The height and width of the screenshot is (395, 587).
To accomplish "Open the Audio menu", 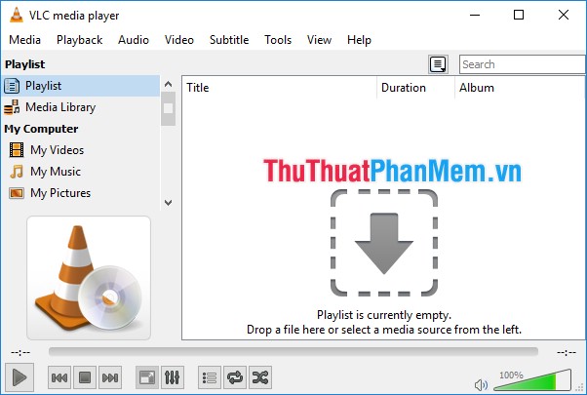I will [x=134, y=40].
